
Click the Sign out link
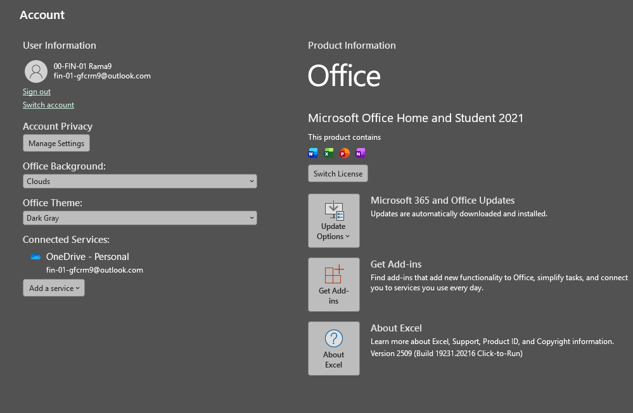37,92
